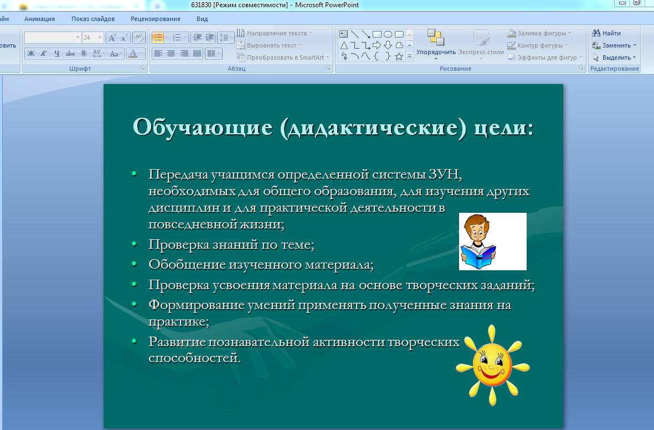Screen dimensions: 654x430
Task: Select the Line shape
Action: 355,34
